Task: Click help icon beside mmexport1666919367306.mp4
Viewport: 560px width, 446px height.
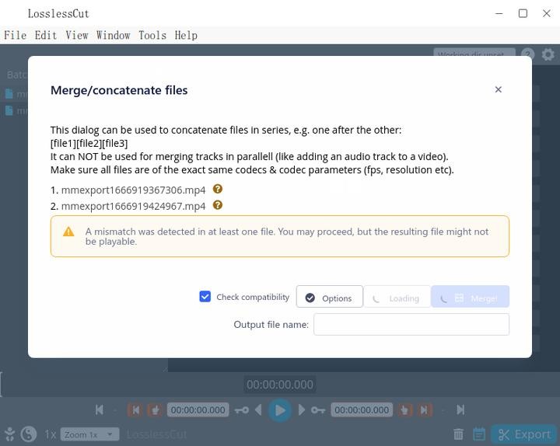Action: pos(218,189)
